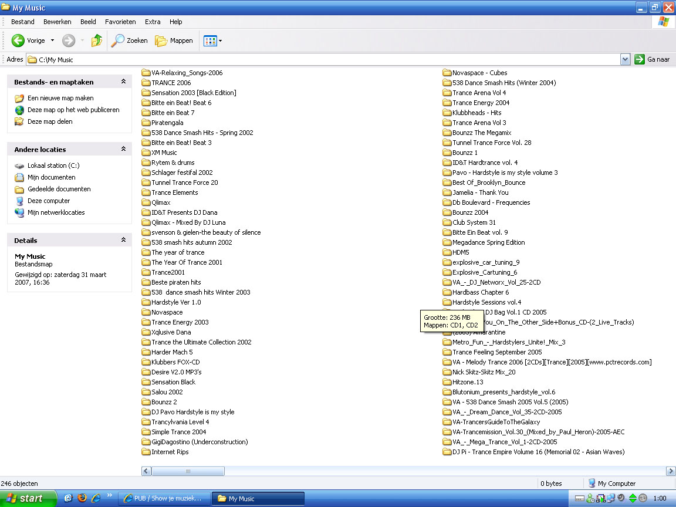Image resolution: width=676 pixels, height=507 pixels.
Task: Open Mijn documenten folder icon
Action: point(19,177)
